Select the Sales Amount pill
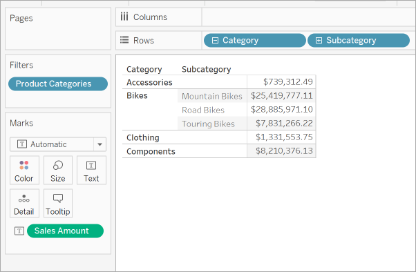The width and height of the screenshot is (416, 272). point(65,231)
